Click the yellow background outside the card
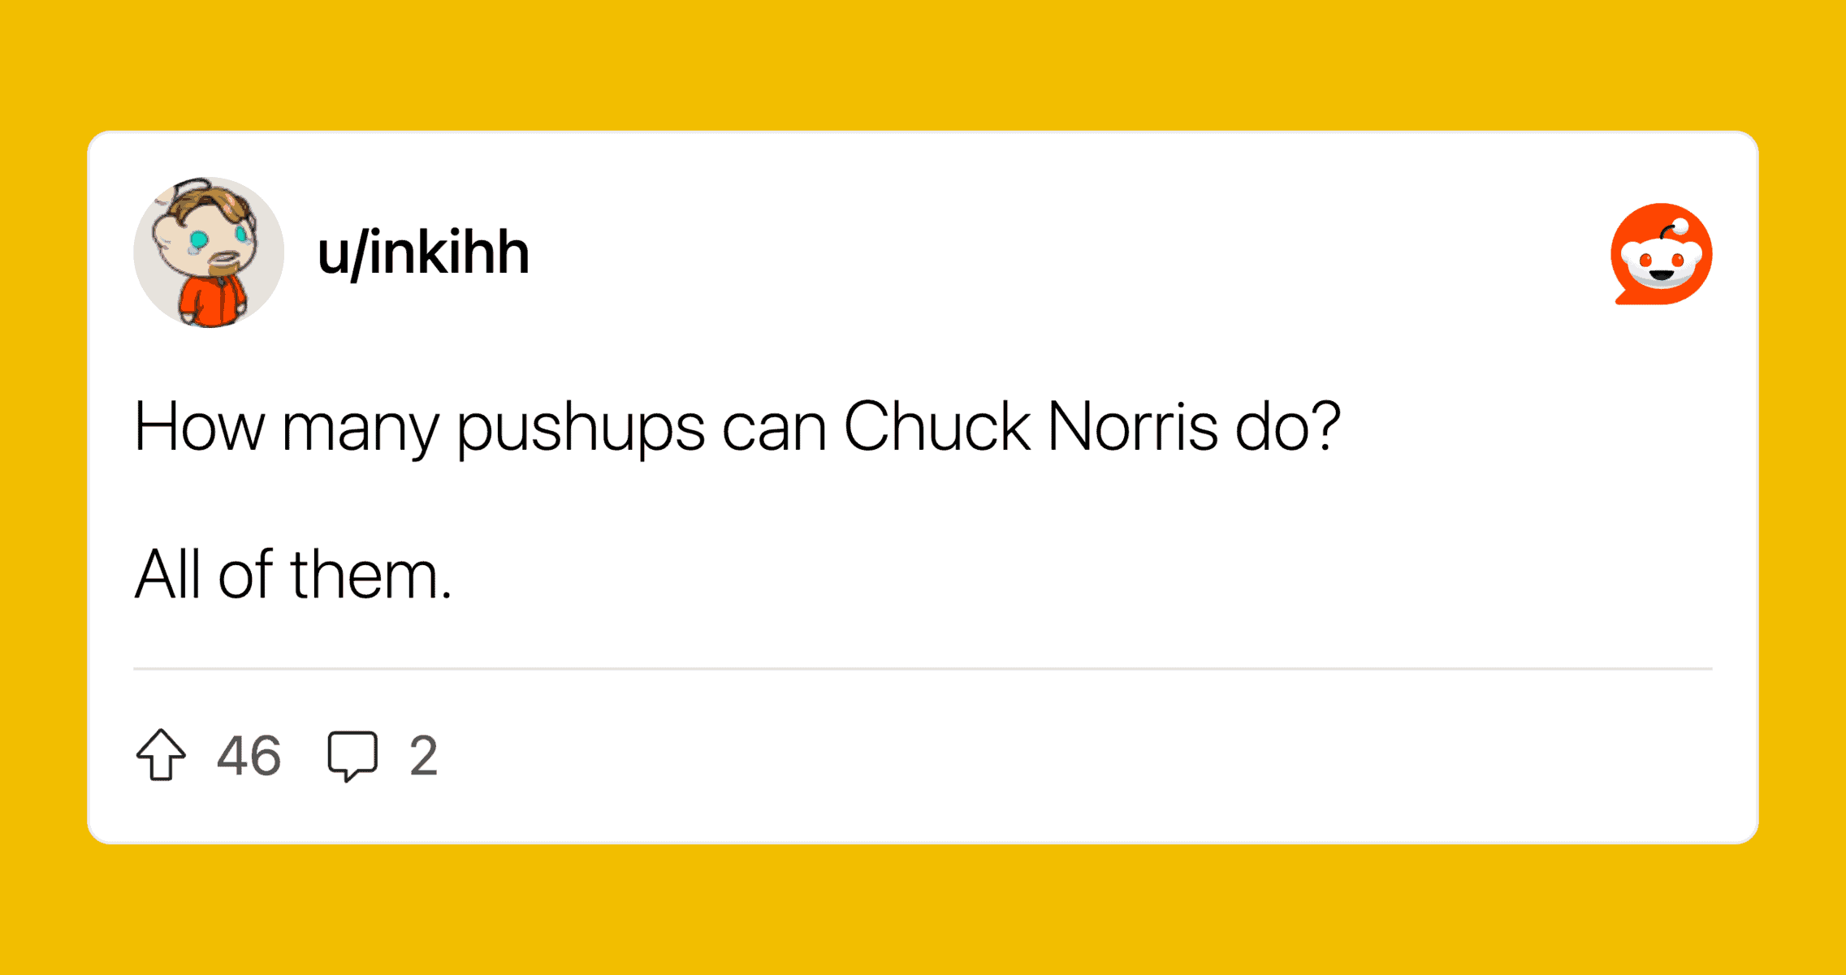This screenshot has width=1846, height=975. tap(923, 65)
